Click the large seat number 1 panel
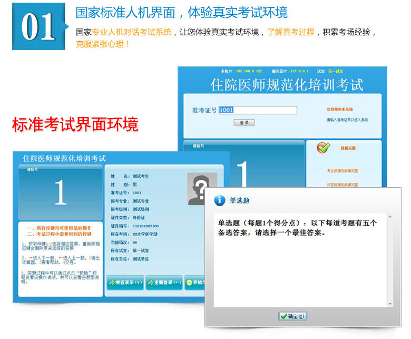Viewport: 411px width, 339px height. [61, 193]
